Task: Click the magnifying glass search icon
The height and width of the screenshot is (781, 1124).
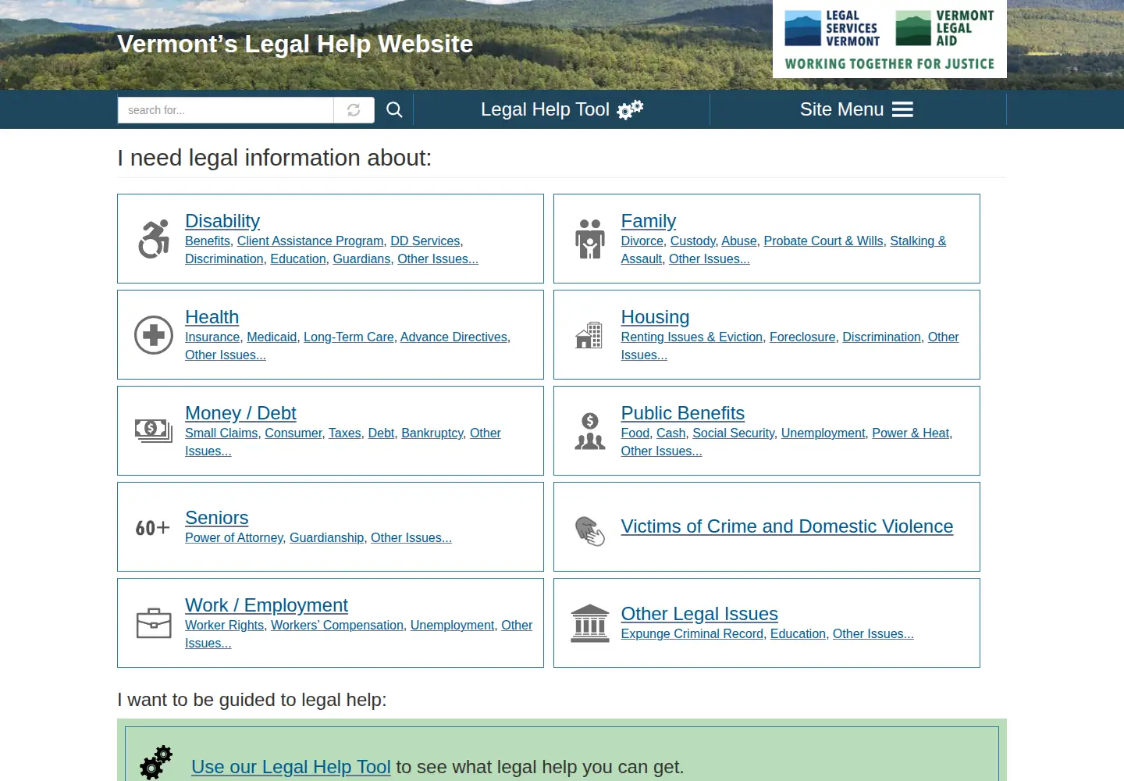Action: click(x=394, y=110)
